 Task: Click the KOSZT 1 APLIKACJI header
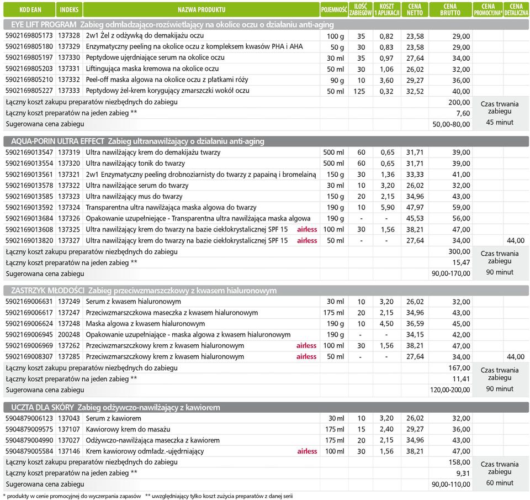(387, 10)
